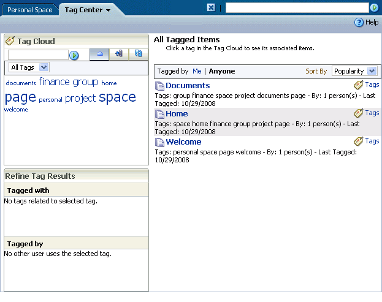Switch to the Personal Space tab
This screenshot has width=382, height=302.
(x=29, y=10)
